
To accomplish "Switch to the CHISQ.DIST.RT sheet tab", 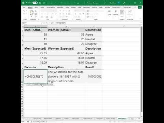I will tap(87, 119).
